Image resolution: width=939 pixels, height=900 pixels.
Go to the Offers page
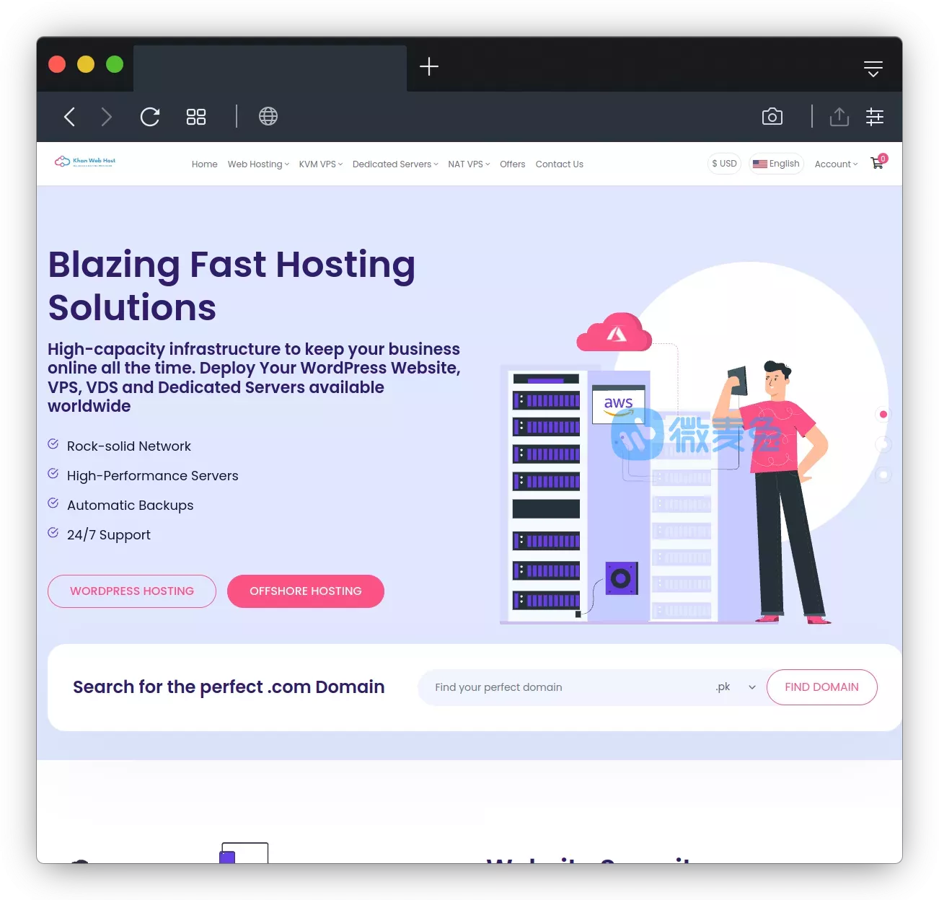tap(512, 164)
